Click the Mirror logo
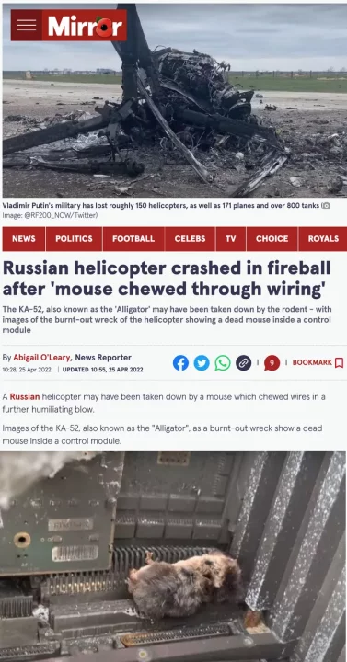This screenshot has width=347, height=662. point(85,25)
